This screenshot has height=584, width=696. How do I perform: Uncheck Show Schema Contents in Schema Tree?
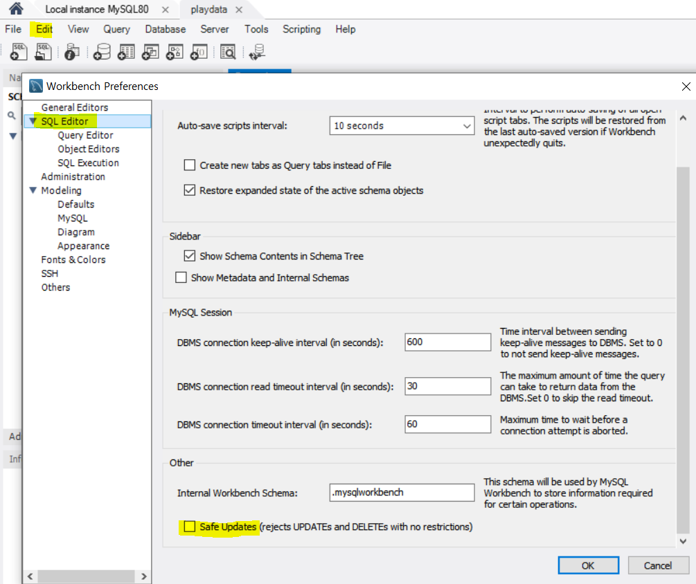190,256
